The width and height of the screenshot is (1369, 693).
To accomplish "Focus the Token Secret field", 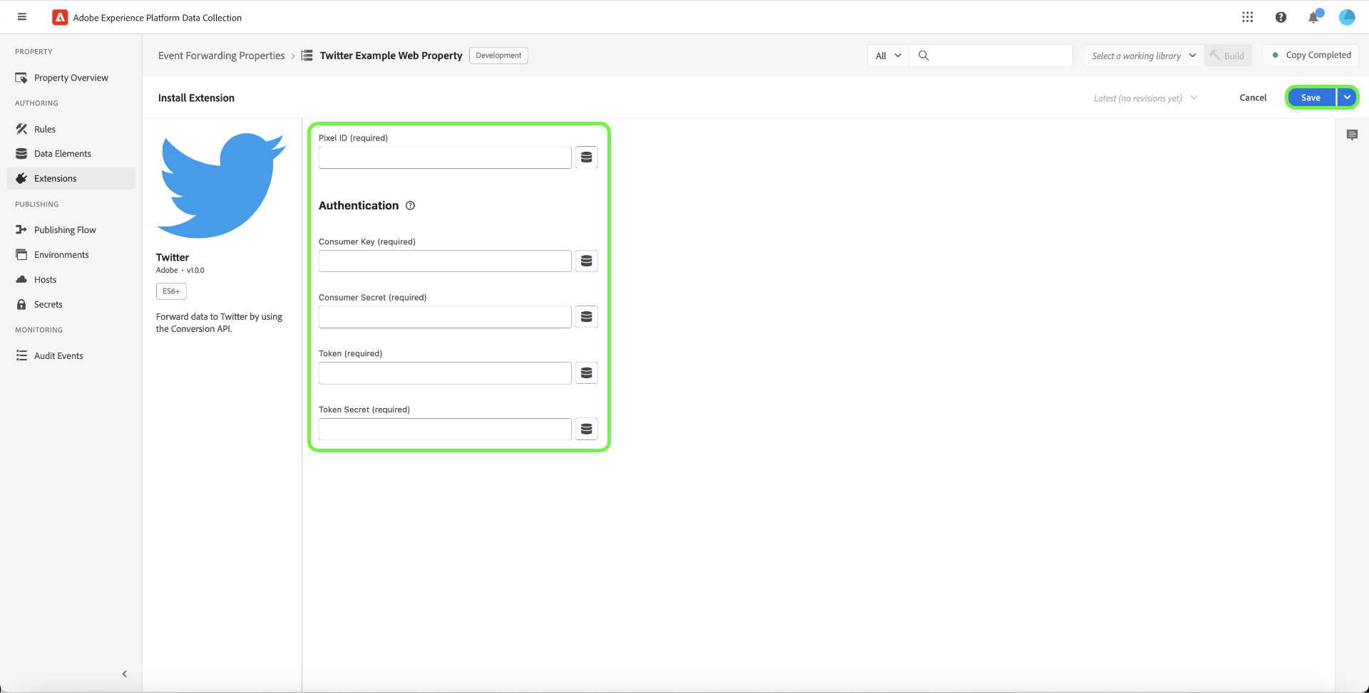I will (445, 429).
